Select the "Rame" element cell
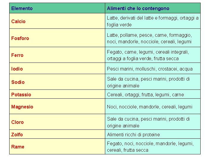 coord(18,147)
